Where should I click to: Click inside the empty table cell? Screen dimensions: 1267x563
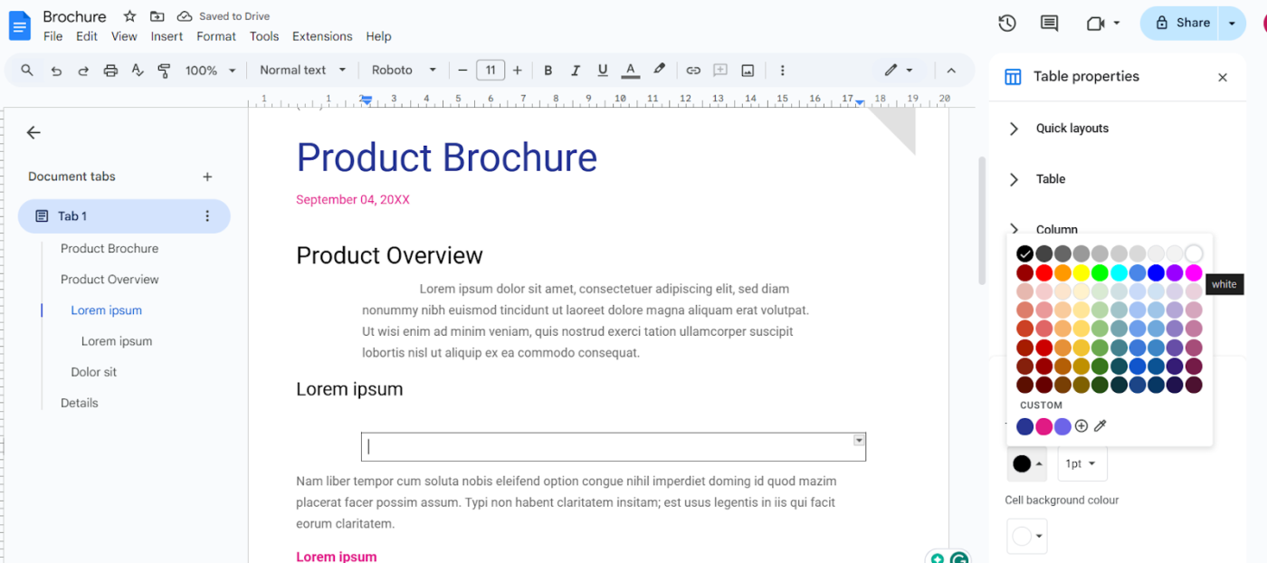coord(614,446)
